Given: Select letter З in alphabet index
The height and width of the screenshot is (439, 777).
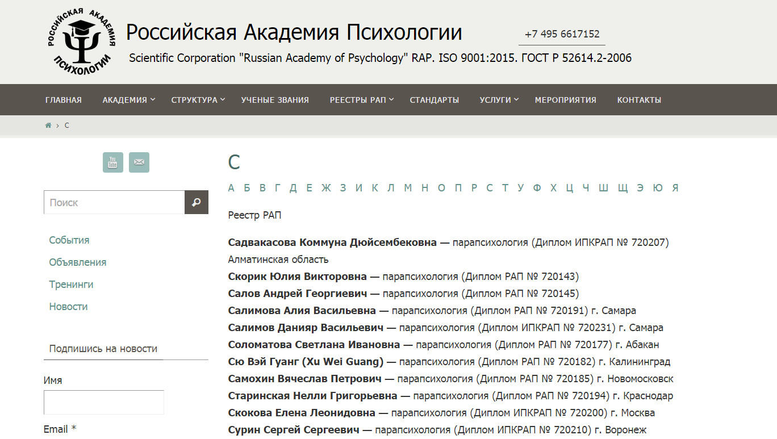Looking at the screenshot, I should (343, 188).
